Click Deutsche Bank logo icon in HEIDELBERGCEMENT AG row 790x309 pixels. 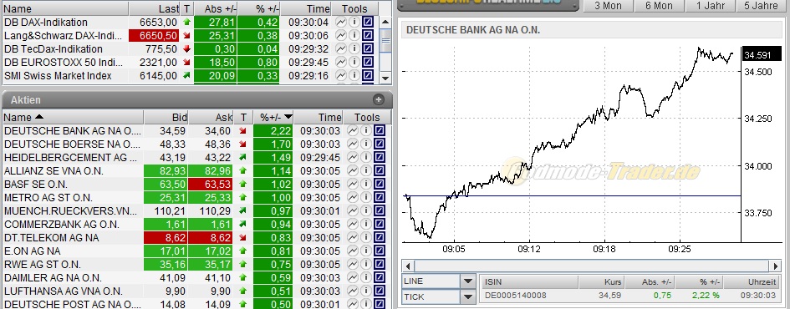[x=379, y=158]
